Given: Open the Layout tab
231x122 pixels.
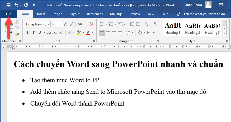Looking at the screenshot, I should coord(75,14).
